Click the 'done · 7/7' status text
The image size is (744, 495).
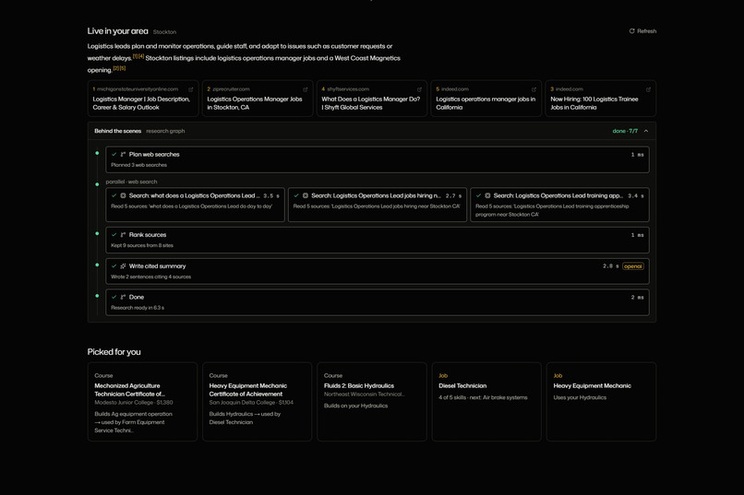click(x=625, y=131)
